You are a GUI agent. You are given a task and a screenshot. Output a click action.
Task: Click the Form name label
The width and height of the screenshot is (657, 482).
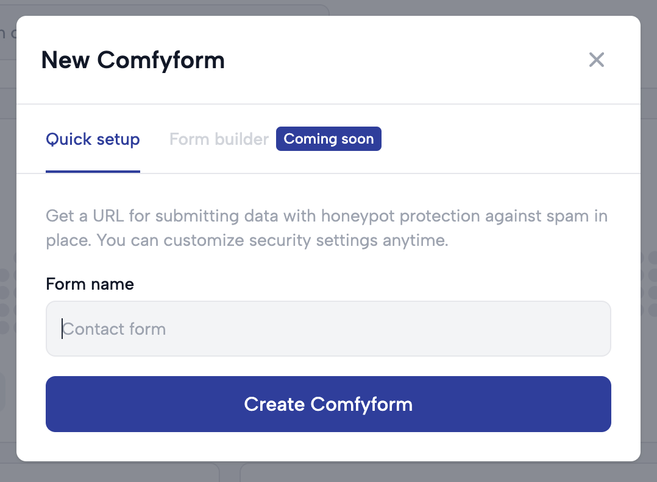click(x=90, y=284)
